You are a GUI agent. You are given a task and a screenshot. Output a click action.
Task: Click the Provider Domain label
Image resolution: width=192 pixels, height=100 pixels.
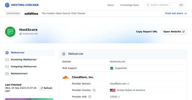(81, 84)
